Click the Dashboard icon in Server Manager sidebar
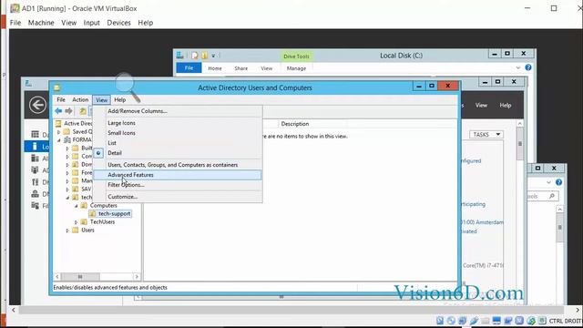583x328 pixels. coord(36,134)
